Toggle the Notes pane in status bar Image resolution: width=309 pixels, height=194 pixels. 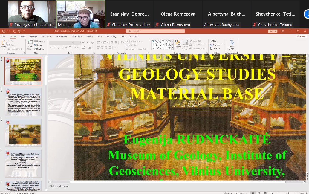click(x=228, y=193)
